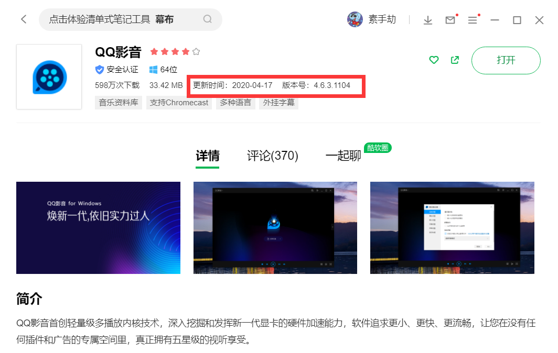
Task: Switch to the 评论(370) tab
Action: (x=272, y=156)
